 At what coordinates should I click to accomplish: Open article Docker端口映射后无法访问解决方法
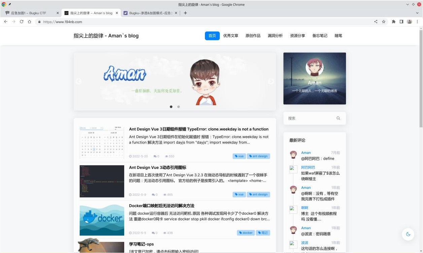[x=162, y=206]
